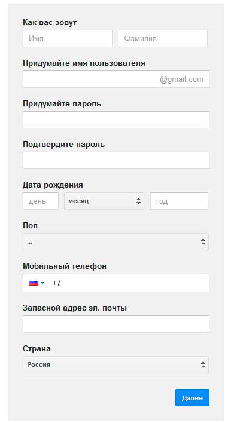Click the Подтвердите пароль field
Viewport: 231px width, 423px height.
click(116, 161)
